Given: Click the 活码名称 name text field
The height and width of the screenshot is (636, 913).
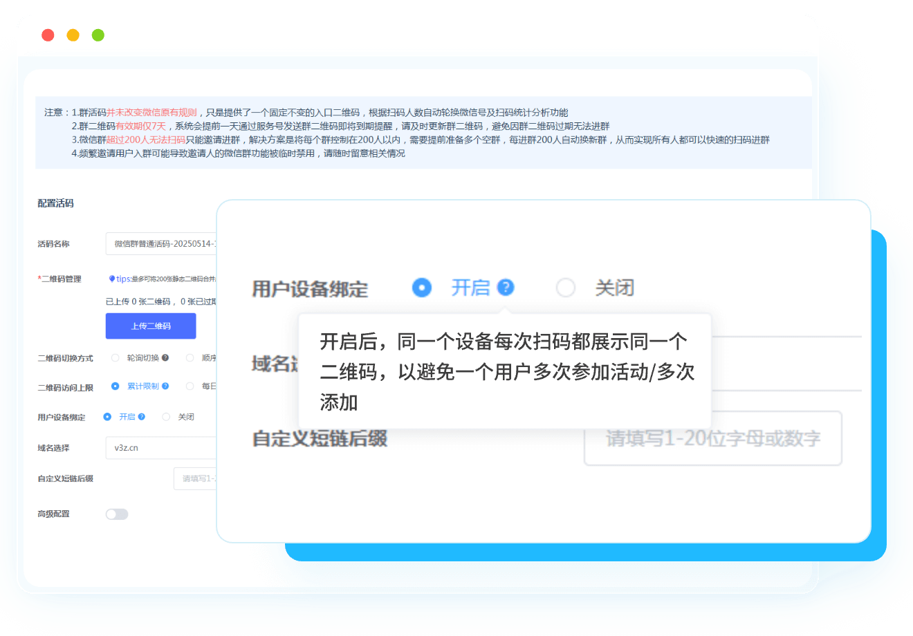Looking at the screenshot, I should [159, 243].
